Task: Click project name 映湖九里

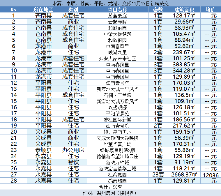Action: click(117, 52)
